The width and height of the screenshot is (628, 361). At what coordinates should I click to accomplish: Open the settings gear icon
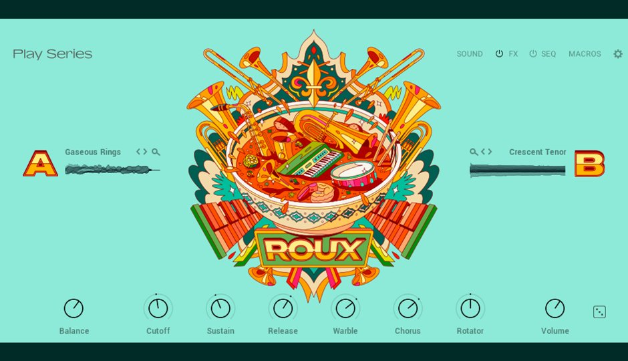click(x=618, y=53)
